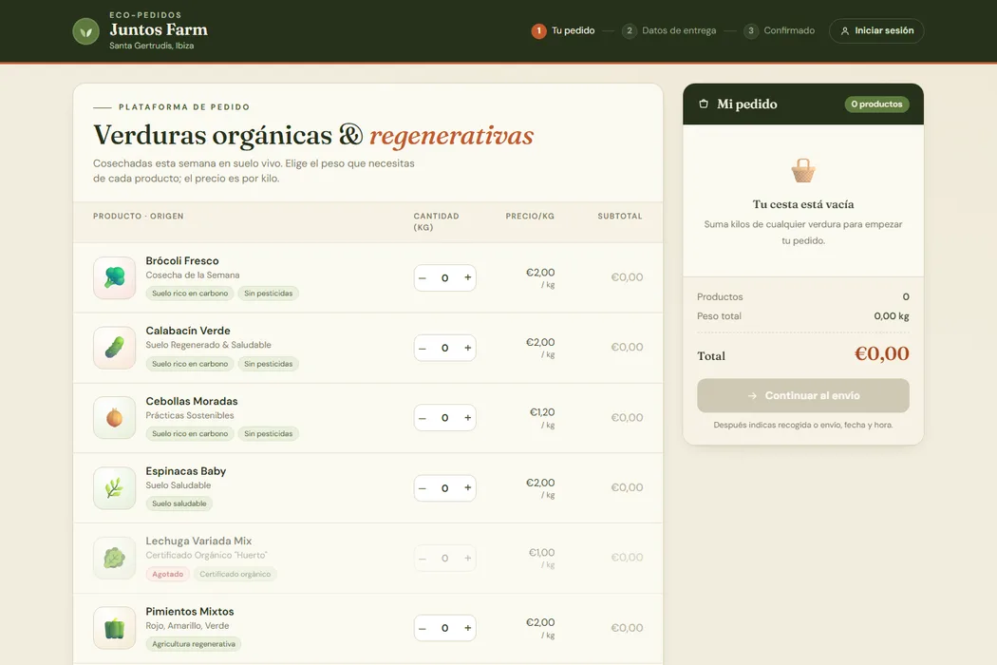Click the SUBTOTAL column header
The width and height of the screenshot is (997, 665).
(x=620, y=217)
